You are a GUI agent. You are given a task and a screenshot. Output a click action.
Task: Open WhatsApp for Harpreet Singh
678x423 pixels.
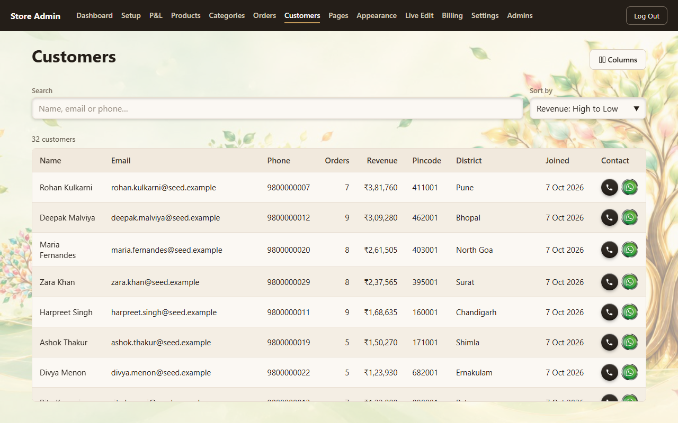pyautogui.click(x=630, y=312)
